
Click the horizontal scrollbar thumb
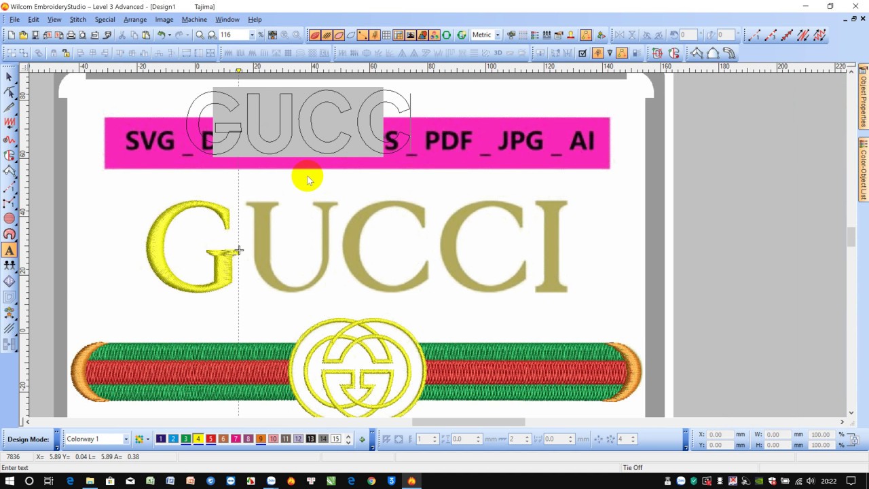pyautogui.click(x=468, y=422)
